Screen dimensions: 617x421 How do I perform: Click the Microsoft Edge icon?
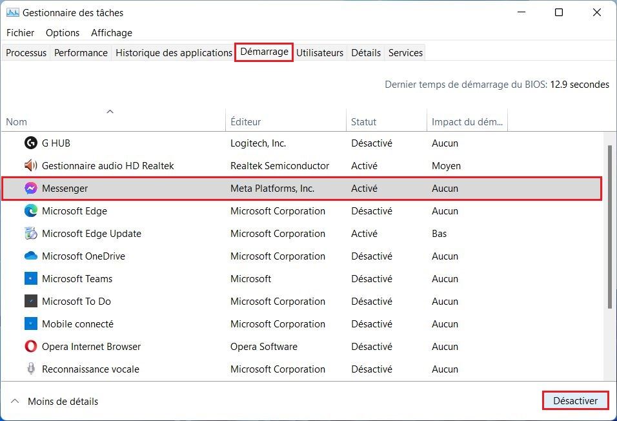click(x=30, y=211)
